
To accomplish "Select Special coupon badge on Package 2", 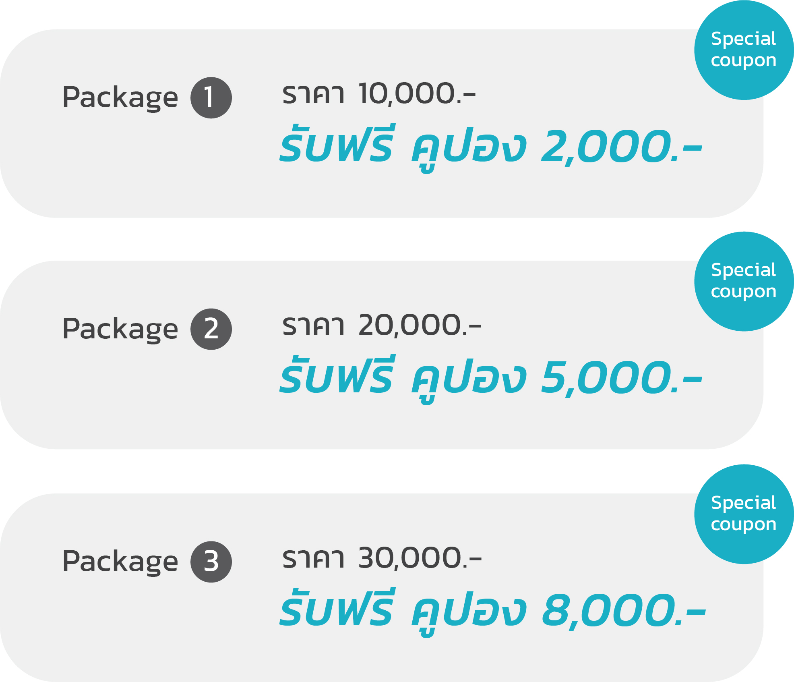I will pyautogui.click(x=744, y=281).
